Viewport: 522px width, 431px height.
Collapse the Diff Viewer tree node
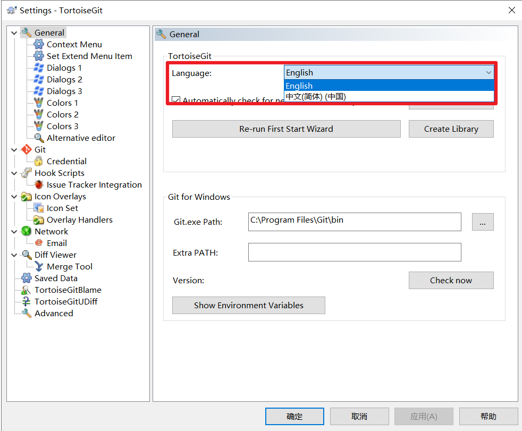(x=14, y=255)
